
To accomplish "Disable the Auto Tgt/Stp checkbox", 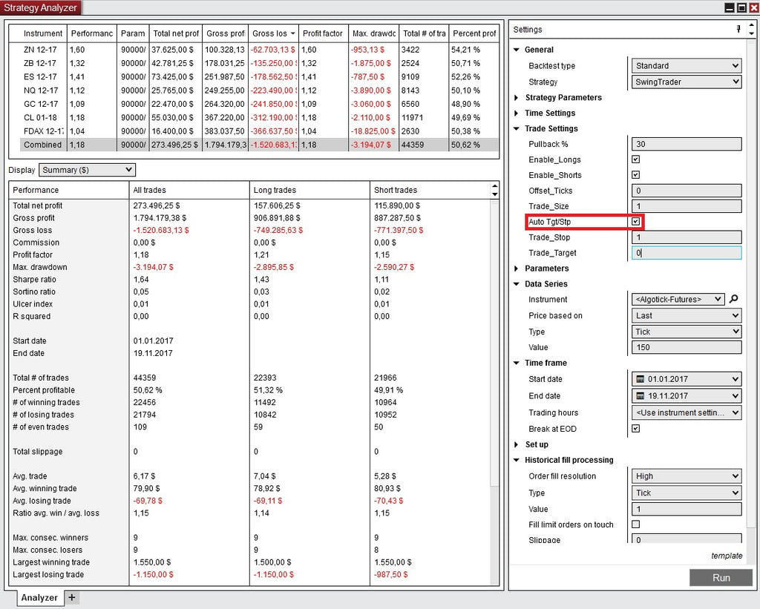I will [635, 222].
